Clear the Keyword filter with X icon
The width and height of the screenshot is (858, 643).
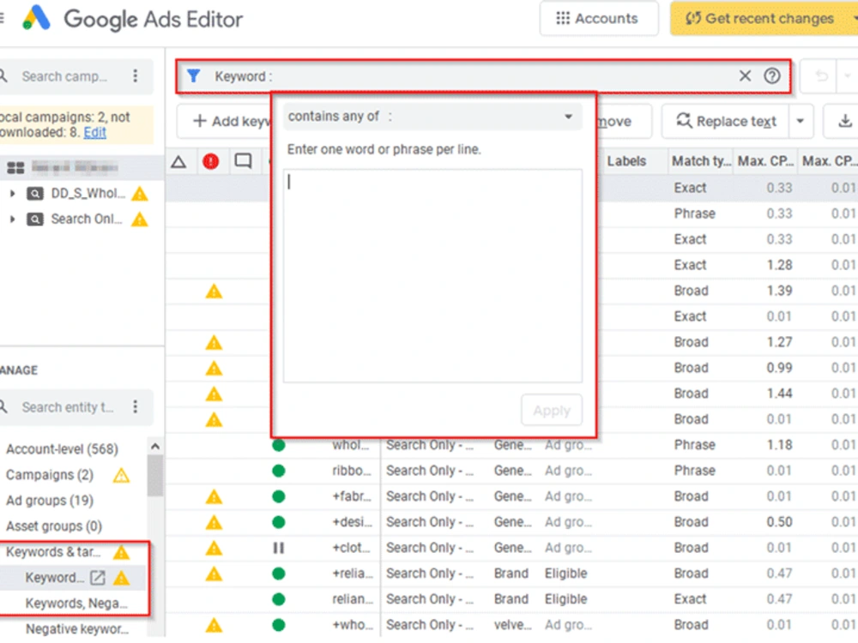(745, 75)
